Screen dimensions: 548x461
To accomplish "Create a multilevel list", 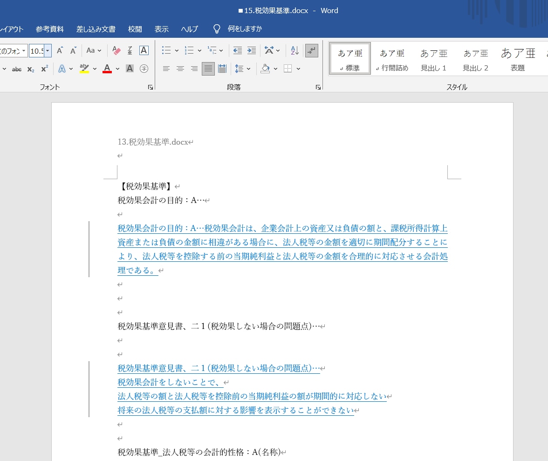I will [x=212, y=51].
